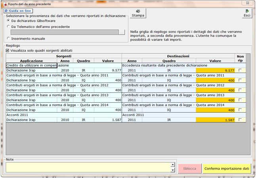Click Note scrollbar down arrow

pos(173,170)
